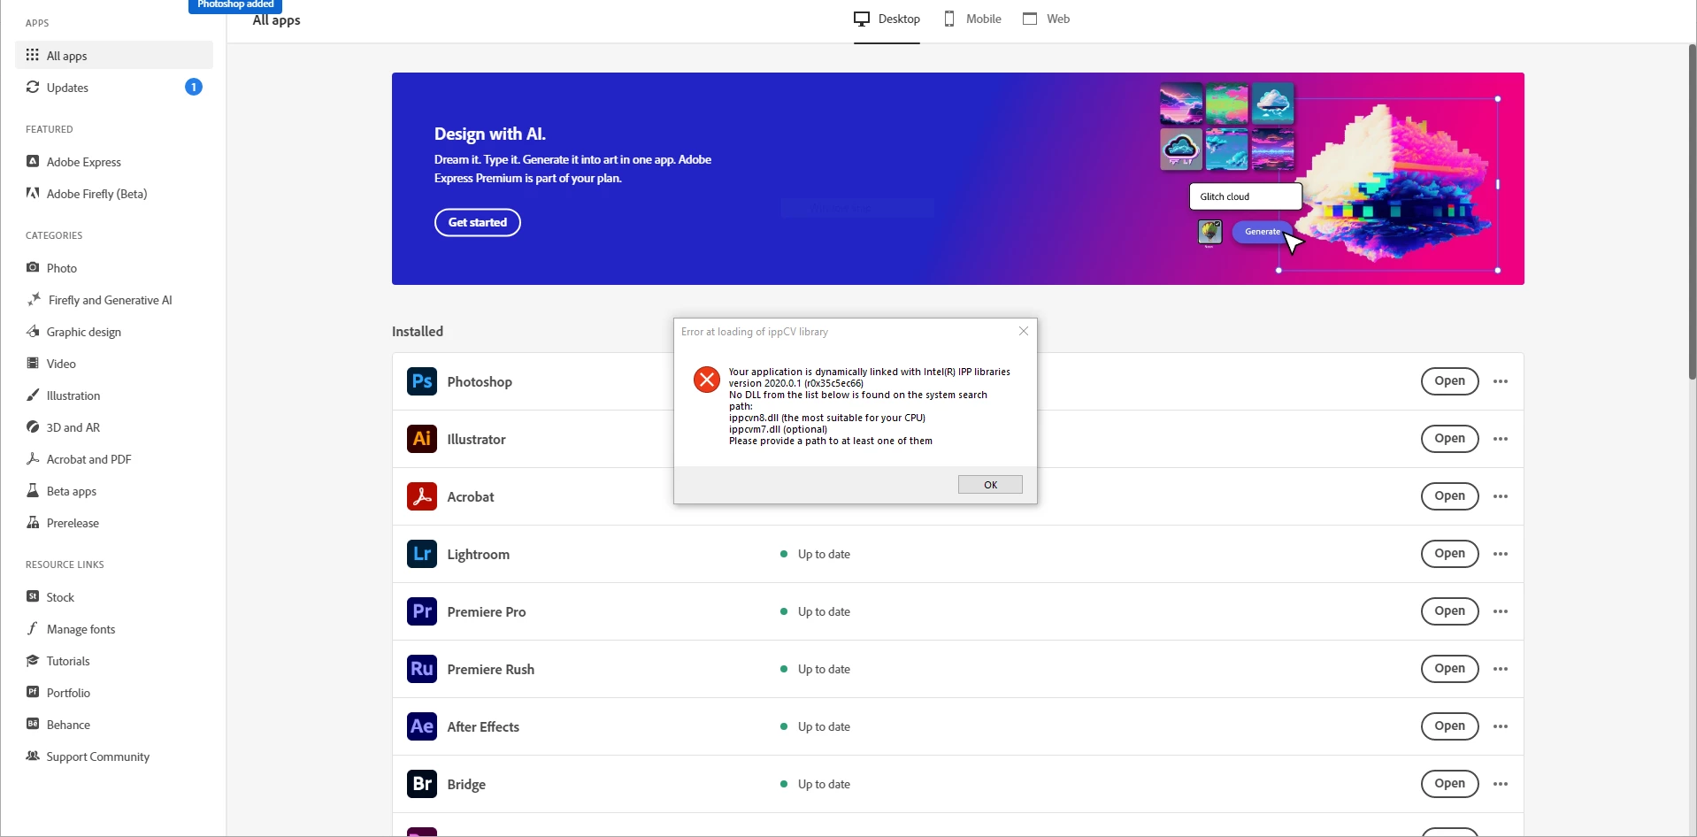
Task: Open Lightroom with its Open button
Action: click(1449, 554)
